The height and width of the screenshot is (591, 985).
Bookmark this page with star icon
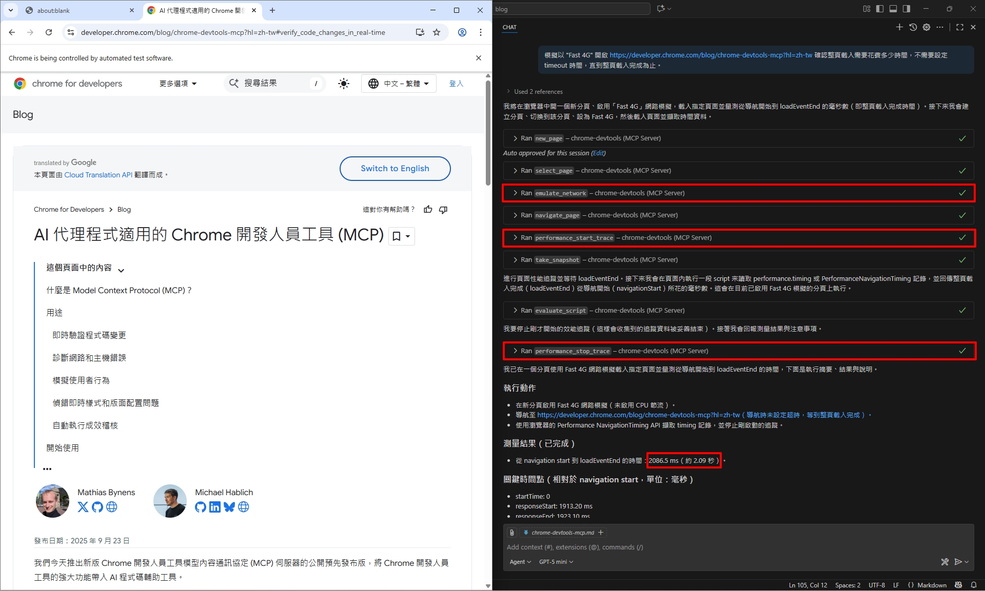(x=437, y=32)
